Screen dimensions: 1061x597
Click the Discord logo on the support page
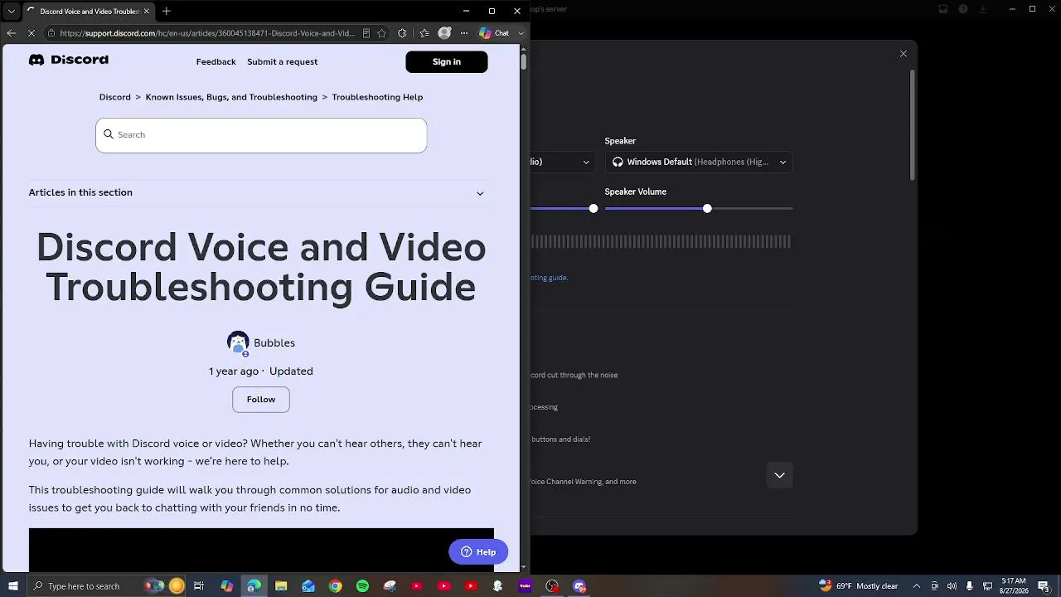click(x=69, y=60)
